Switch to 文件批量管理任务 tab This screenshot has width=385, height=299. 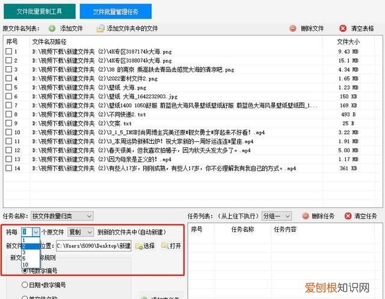tap(115, 11)
